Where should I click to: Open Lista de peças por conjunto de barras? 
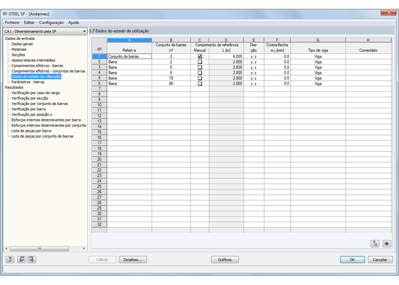(42, 136)
